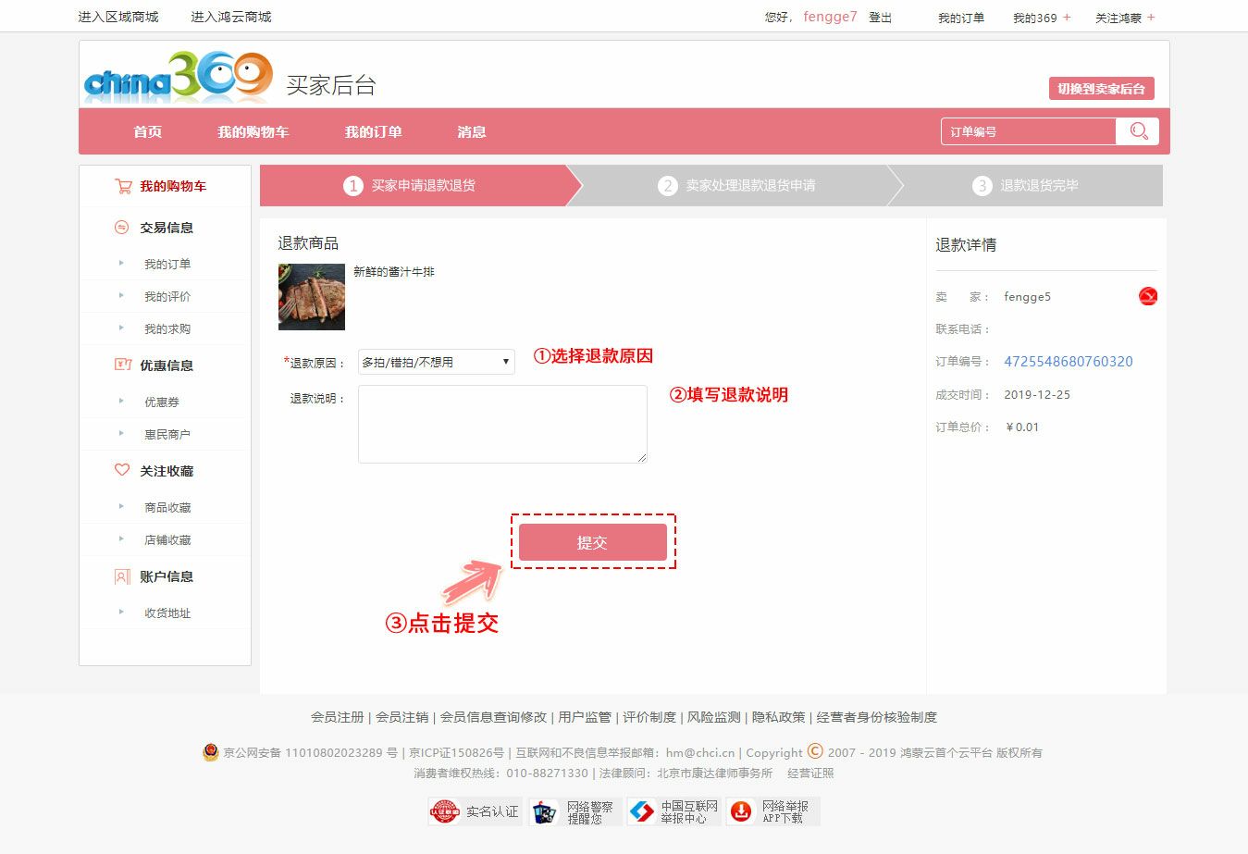Click the 网络举报 APP下载 icon
The image size is (1248, 854).
click(x=741, y=811)
